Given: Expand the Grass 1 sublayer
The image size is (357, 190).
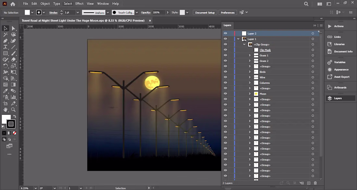Looking at the screenshot, I should [250, 55].
